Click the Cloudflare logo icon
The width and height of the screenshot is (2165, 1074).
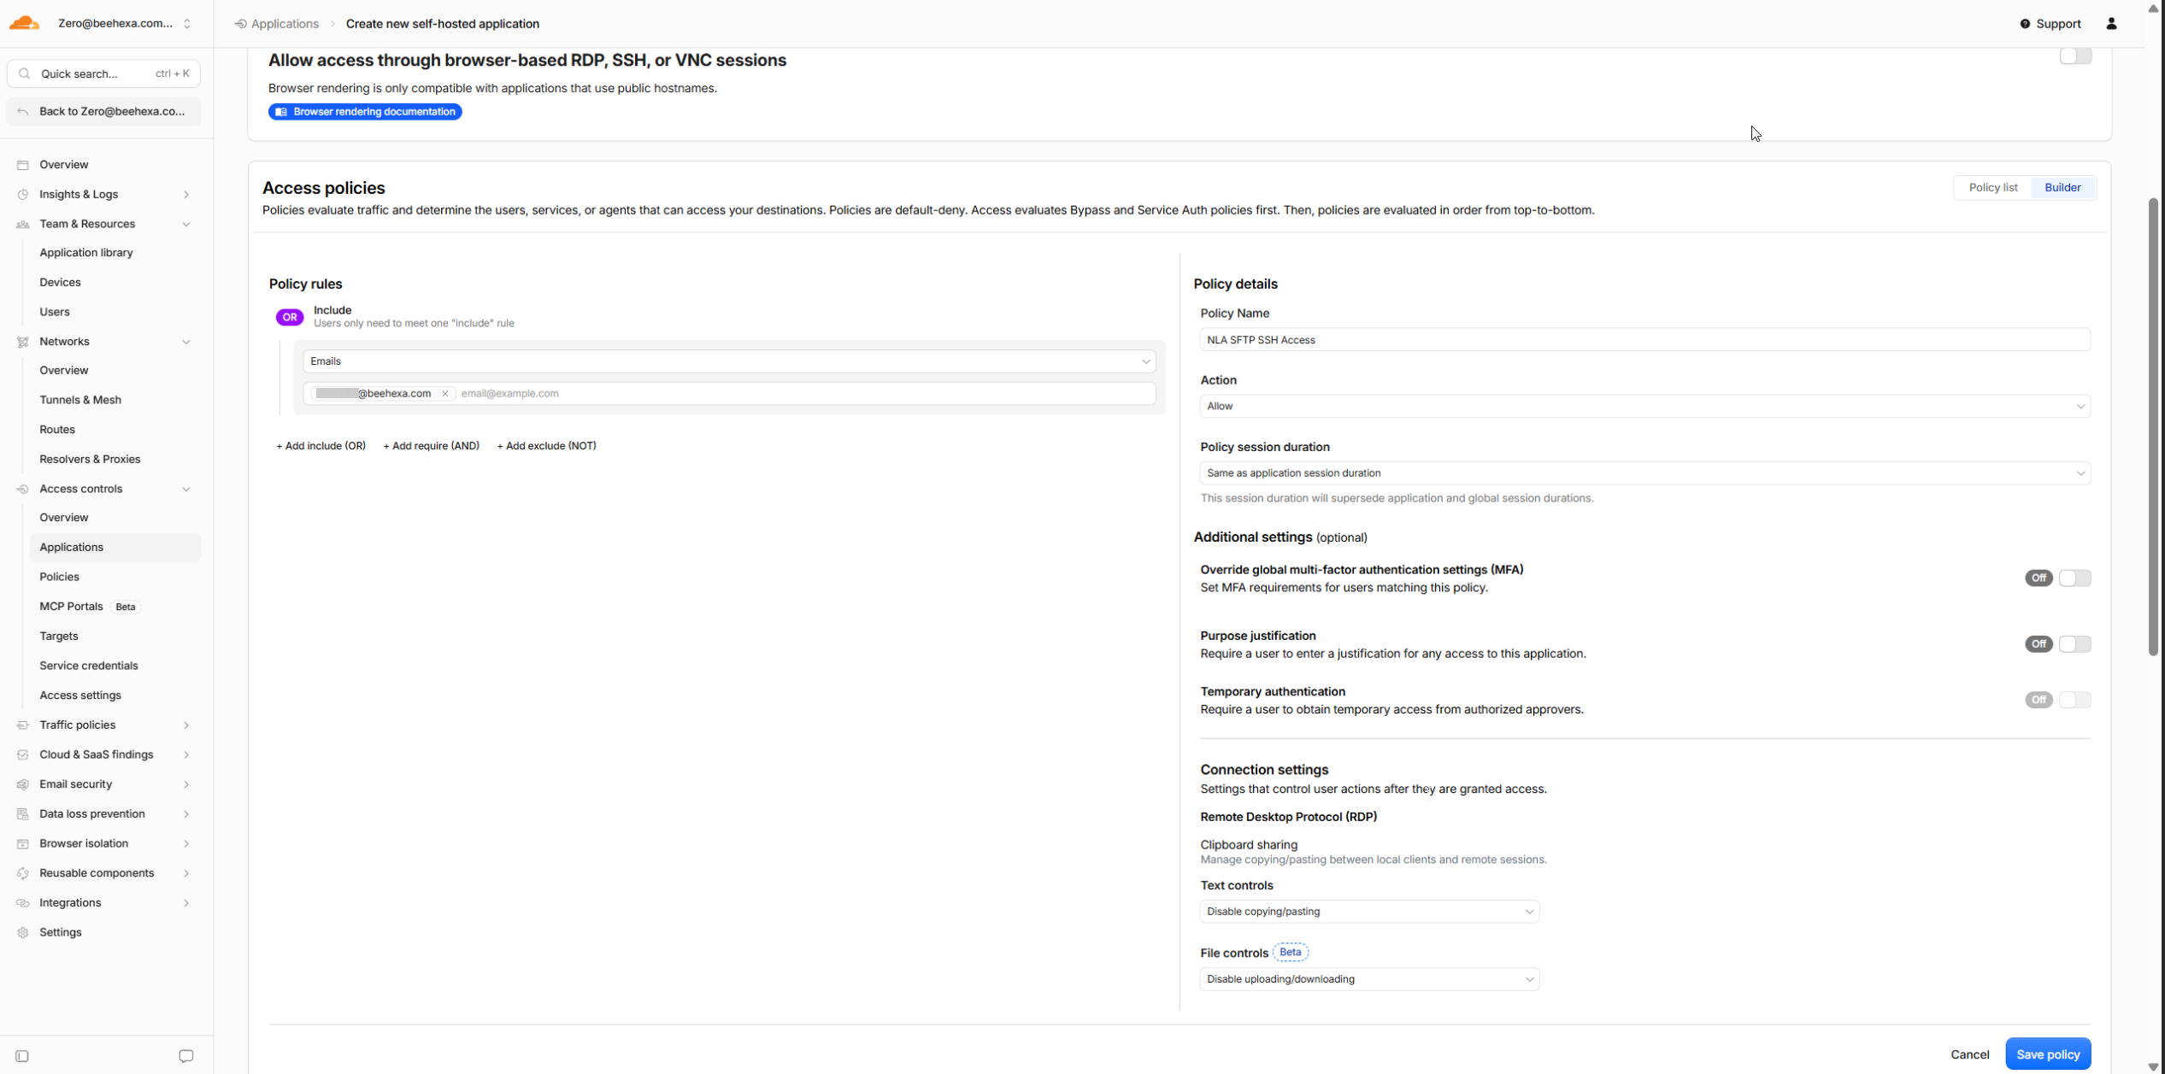pos(25,23)
